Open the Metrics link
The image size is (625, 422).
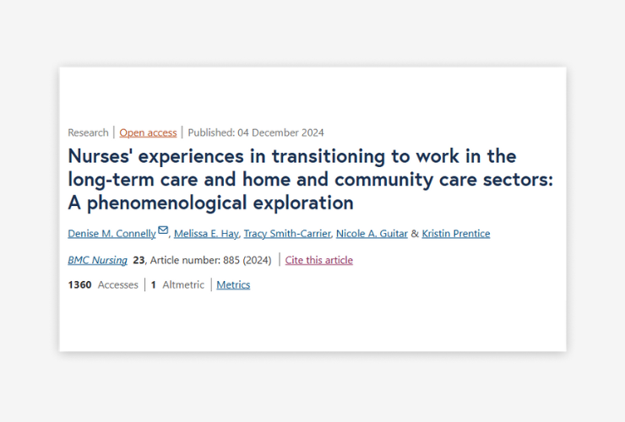(x=233, y=285)
